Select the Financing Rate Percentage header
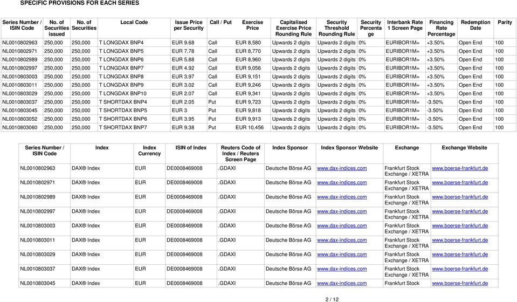Image resolution: width=517 pixels, height=302 pixels. (441, 28)
